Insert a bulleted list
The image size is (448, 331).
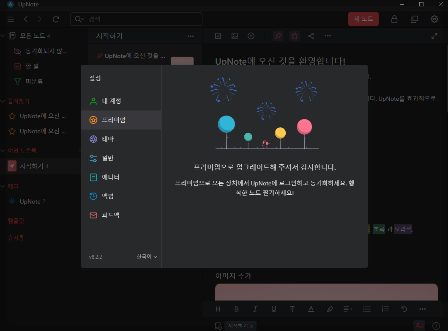click(x=367, y=309)
